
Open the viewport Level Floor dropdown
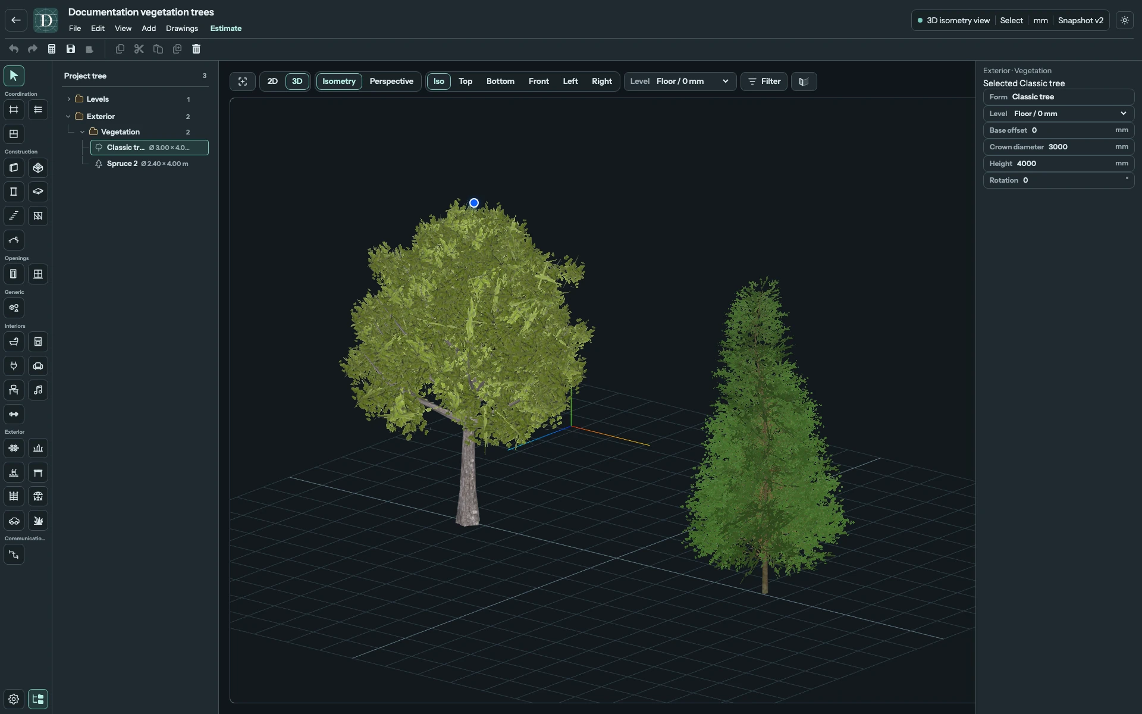click(x=680, y=82)
